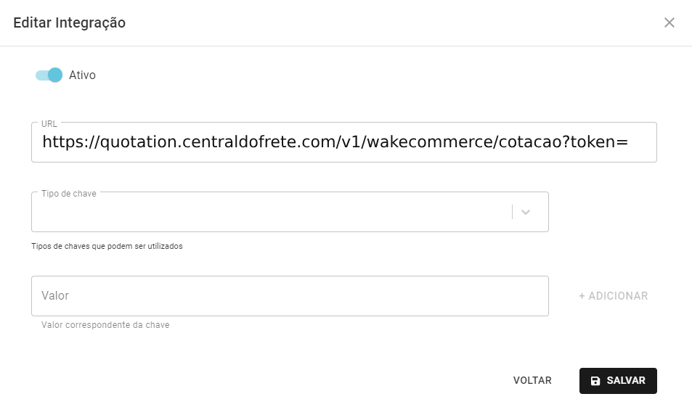This screenshot has width=692, height=415.
Task: Click the light blue track of the Ativo switch
Action: point(41,75)
